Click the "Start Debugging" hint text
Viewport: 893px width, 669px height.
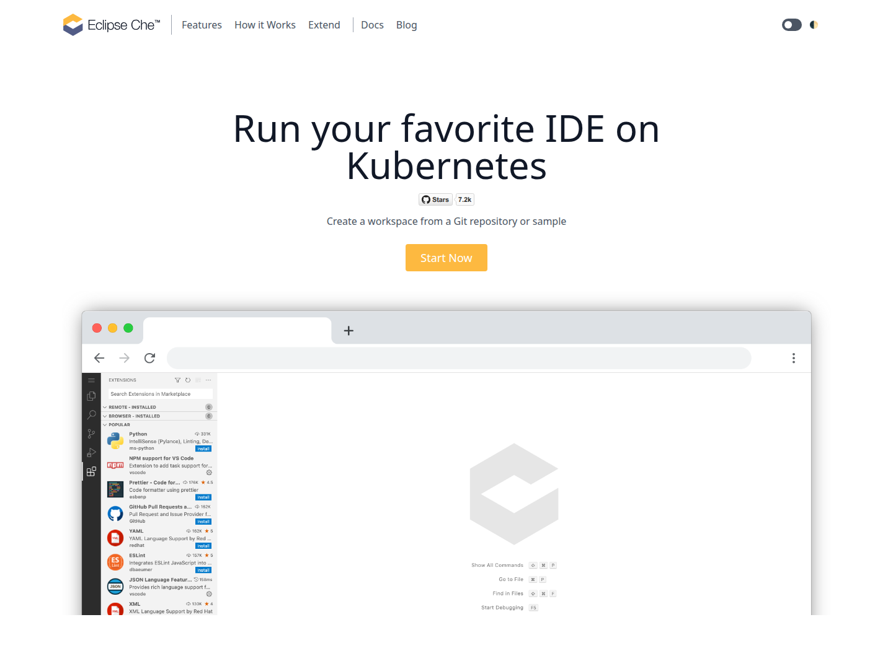(x=502, y=608)
